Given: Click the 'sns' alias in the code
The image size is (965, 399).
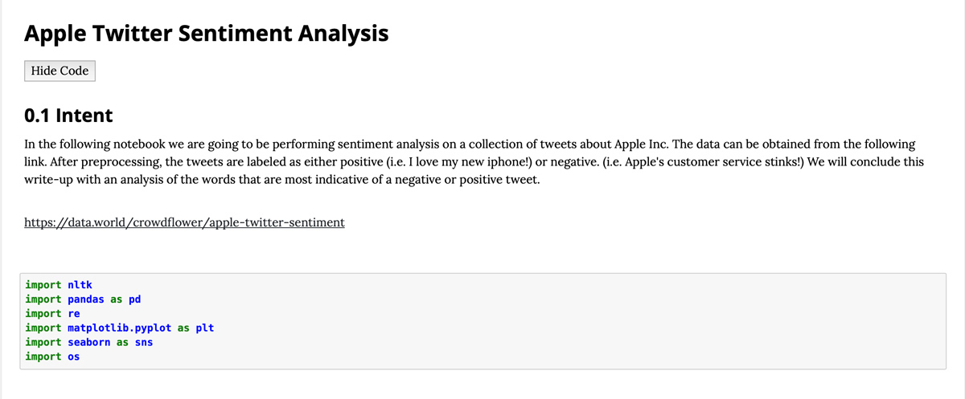Looking at the screenshot, I should pos(143,342).
